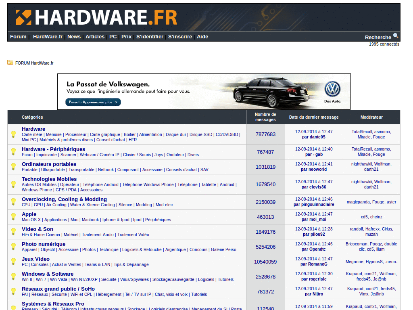This screenshot has width=413, height=310.
Task: Open HiFi & Home Cinema subcategory
Action: tap(41, 235)
